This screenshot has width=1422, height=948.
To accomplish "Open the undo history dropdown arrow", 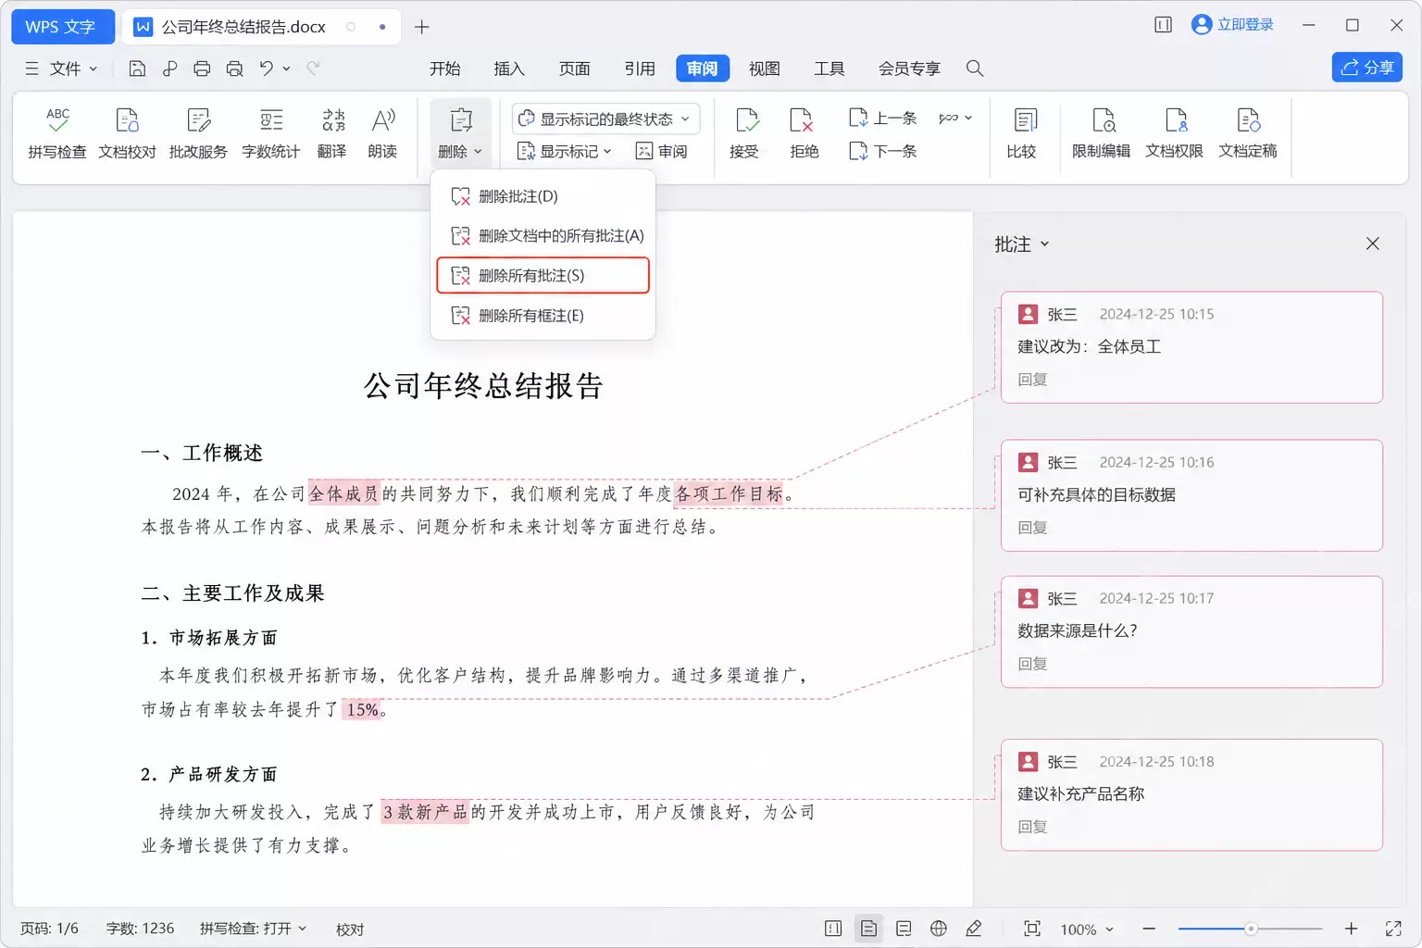I will [286, 69].
